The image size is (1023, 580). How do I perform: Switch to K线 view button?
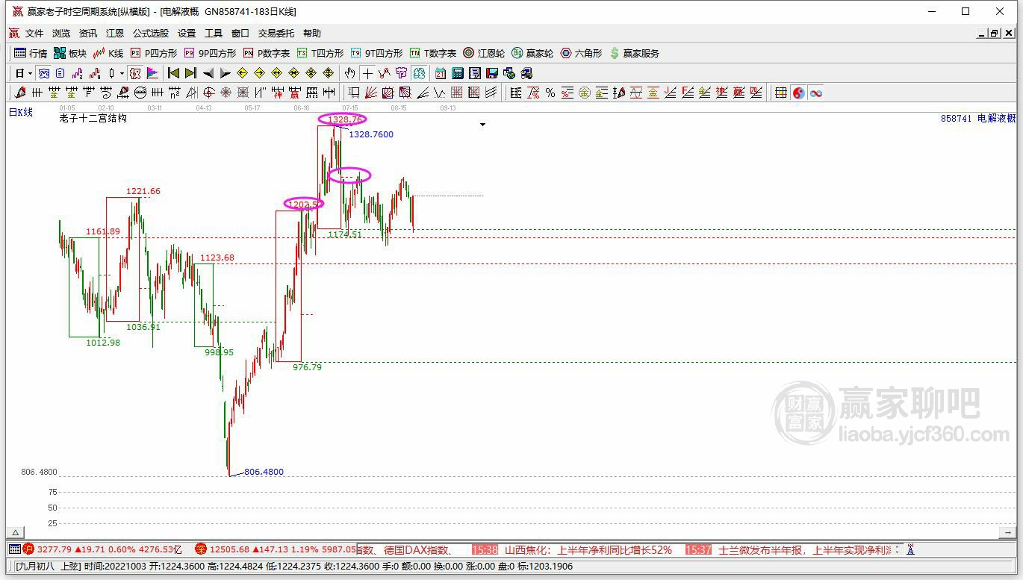point(108,53)
